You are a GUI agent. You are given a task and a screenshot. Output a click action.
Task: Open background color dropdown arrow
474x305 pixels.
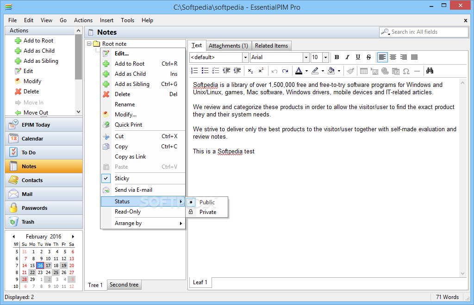click(x=339, y=71)
